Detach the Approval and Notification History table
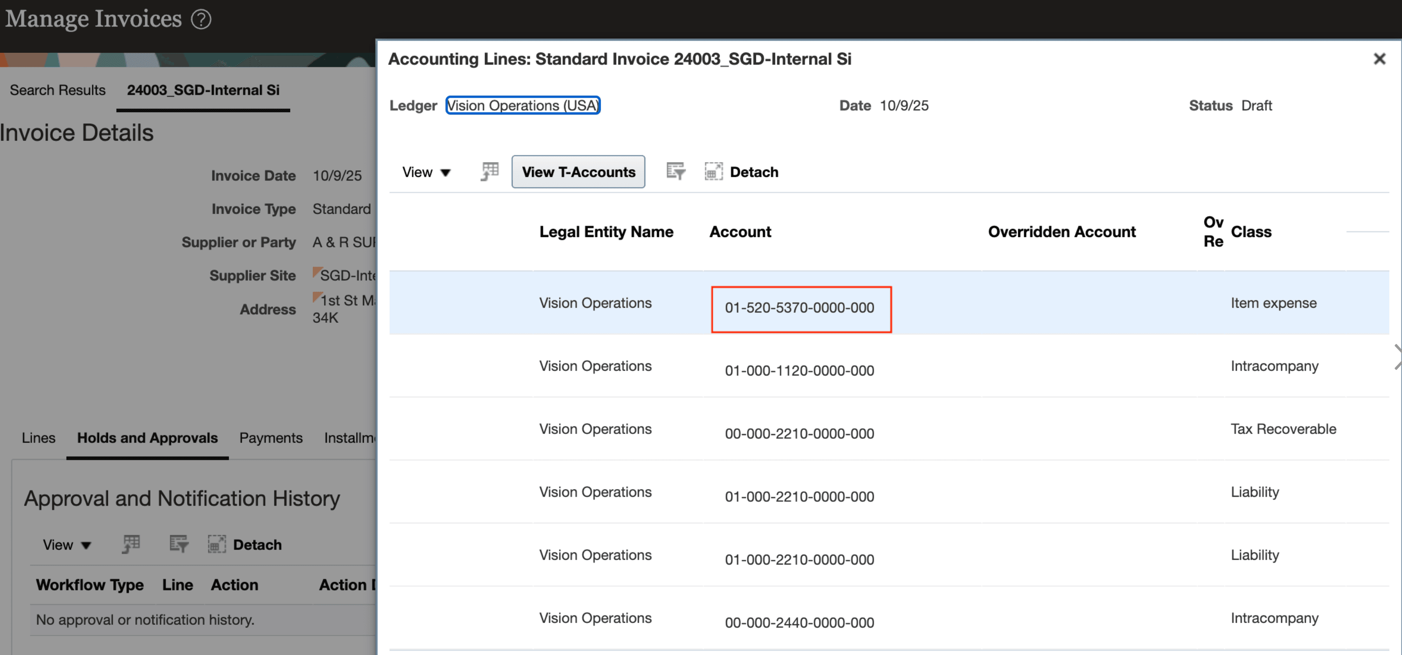1402x655 pixels. point(216,544)
